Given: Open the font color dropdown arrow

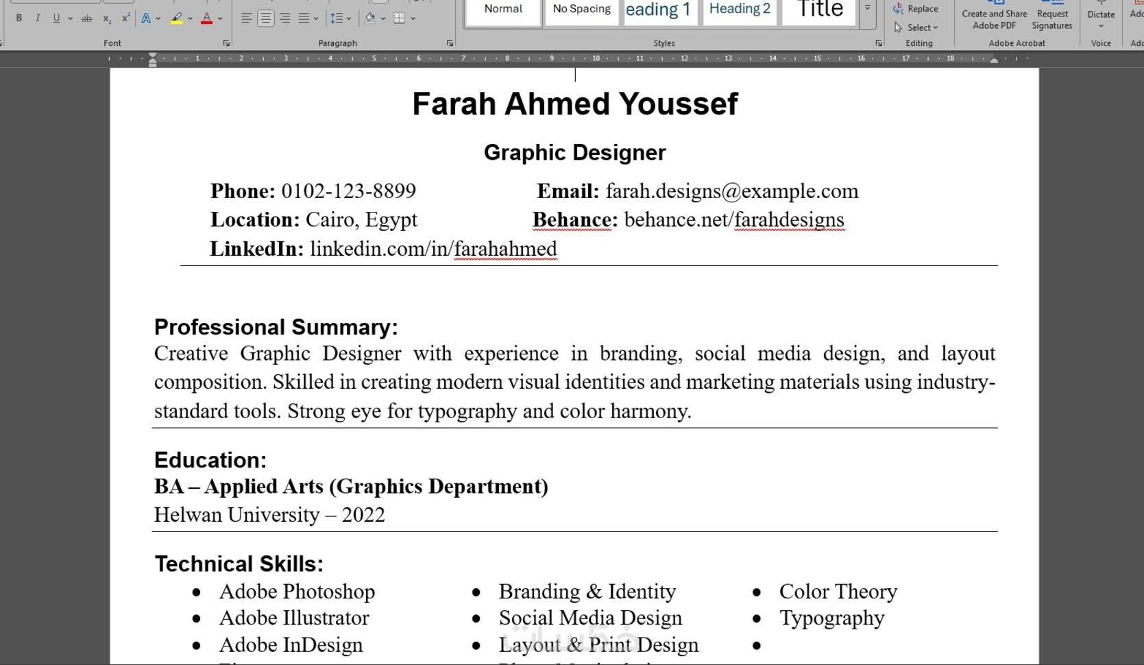Looking at the screenshot, I should click(219, 19).
